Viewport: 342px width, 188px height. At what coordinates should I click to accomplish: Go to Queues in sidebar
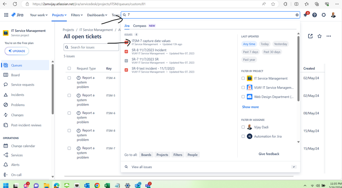click(x=25, y=65)
